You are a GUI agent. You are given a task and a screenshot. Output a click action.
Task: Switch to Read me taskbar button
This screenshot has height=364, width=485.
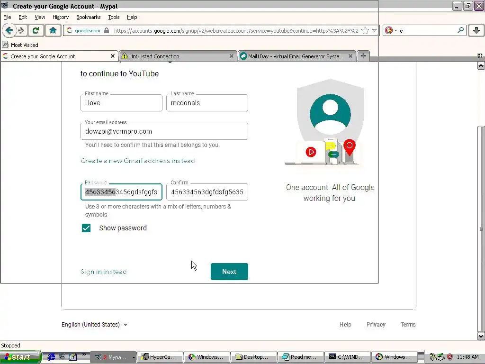[301, 357]
